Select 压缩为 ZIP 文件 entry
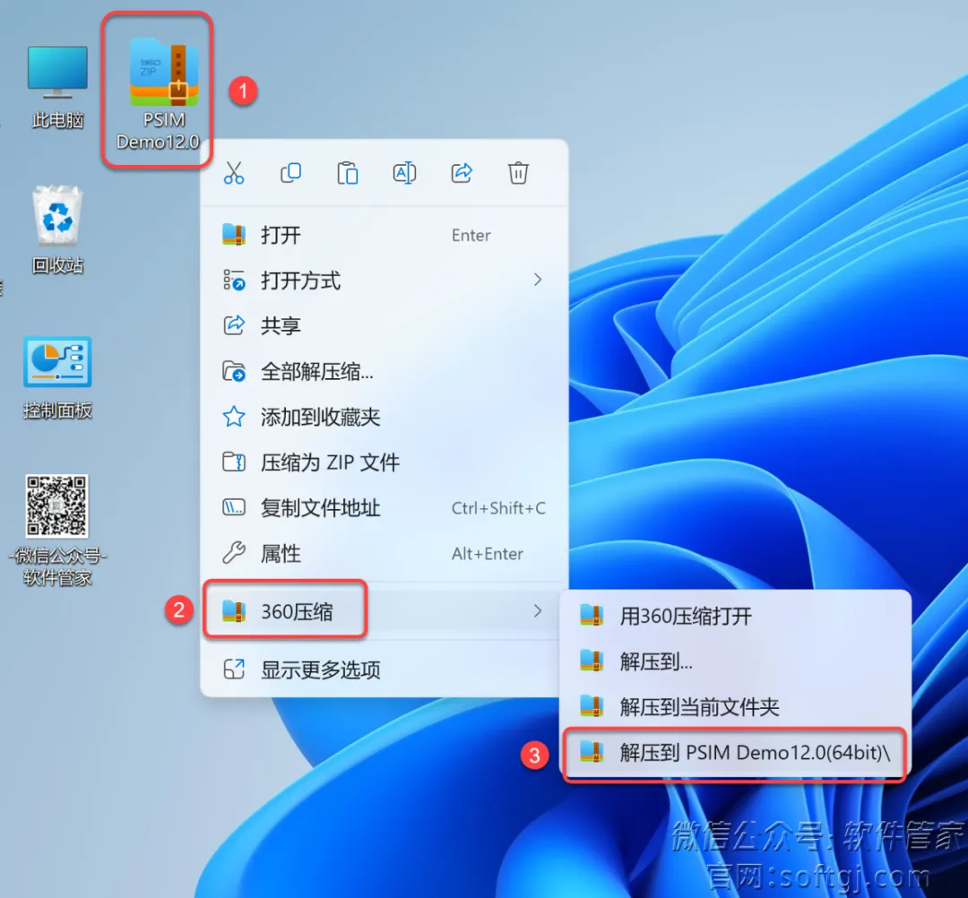Viewport: 968px width, 898px height. tap(384, 462)
